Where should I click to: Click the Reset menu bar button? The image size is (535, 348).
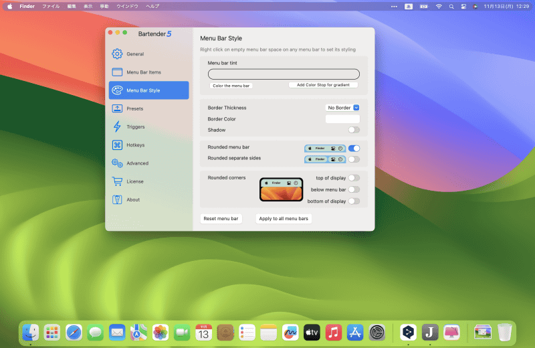(221, 219)
